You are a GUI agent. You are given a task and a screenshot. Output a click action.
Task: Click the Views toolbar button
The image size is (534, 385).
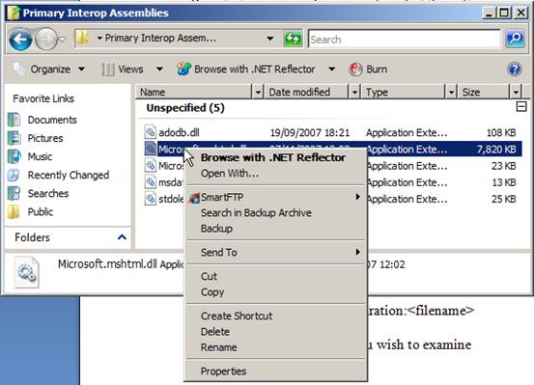point(123,69)
